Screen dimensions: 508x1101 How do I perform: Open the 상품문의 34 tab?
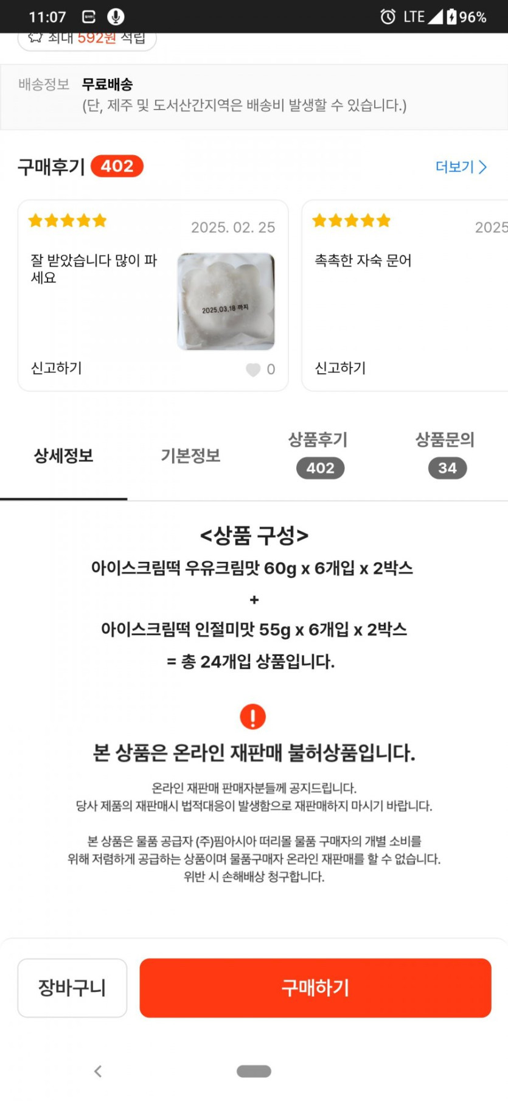[x=445, y=453]
